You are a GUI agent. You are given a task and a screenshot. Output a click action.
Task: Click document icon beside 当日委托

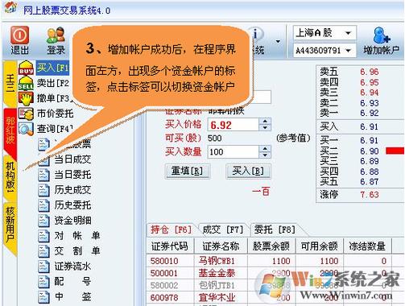point(43,175)
